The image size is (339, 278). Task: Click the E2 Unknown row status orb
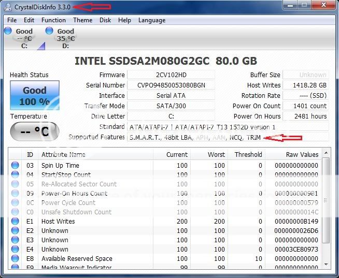15,230
